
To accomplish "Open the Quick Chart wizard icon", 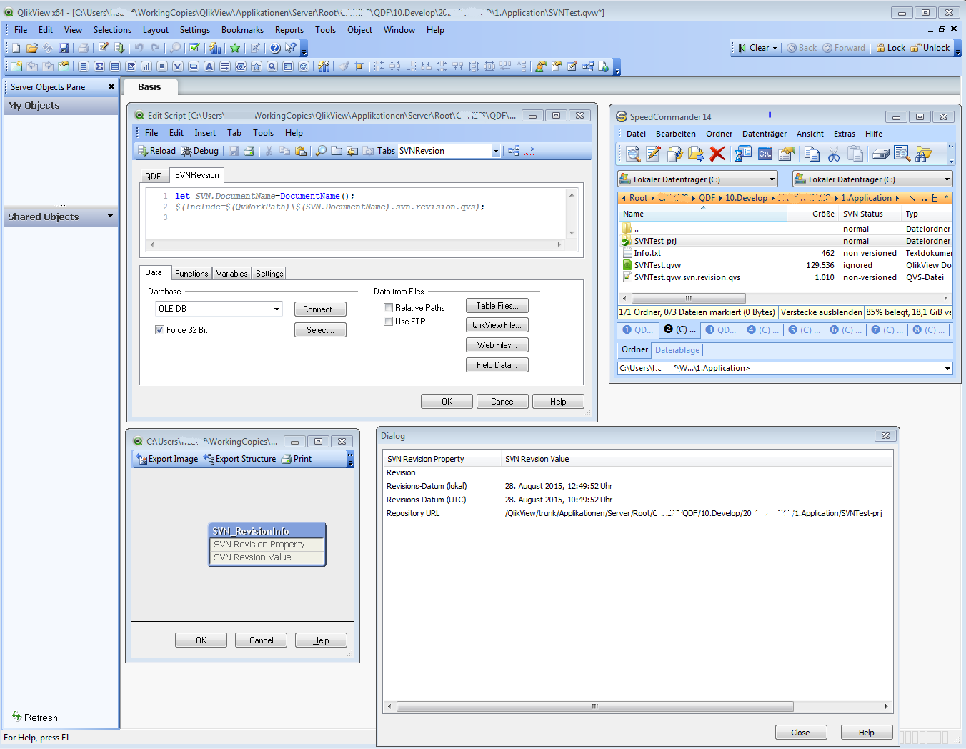I will [x=215, y=48].
